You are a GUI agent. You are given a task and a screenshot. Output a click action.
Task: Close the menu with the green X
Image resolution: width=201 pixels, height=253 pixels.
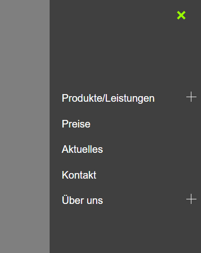tap(181, 15)
